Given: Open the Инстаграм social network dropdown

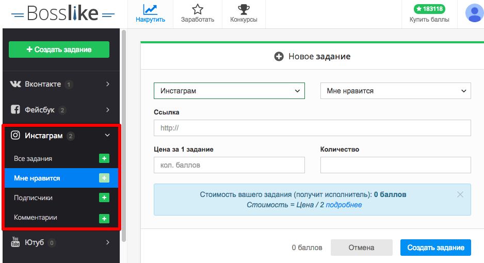Looking at the screenshot, I should 229,91.
